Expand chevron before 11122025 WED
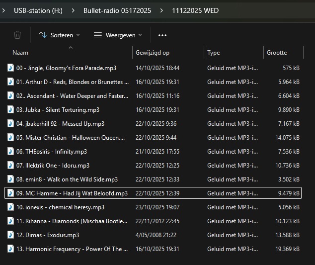 161,10
